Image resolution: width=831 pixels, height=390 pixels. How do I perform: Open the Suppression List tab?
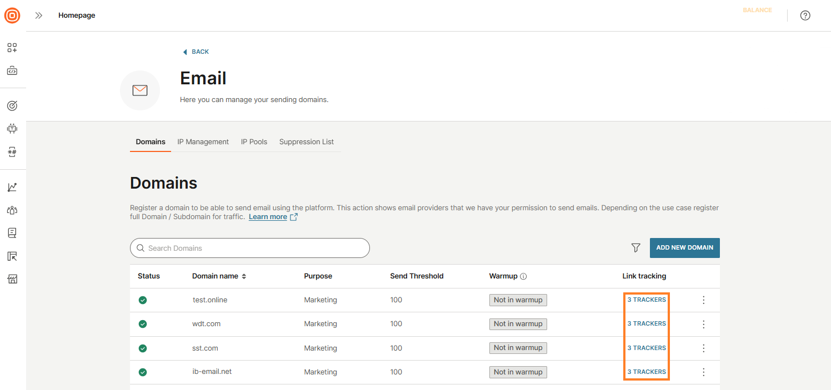(x=306, y=141)
